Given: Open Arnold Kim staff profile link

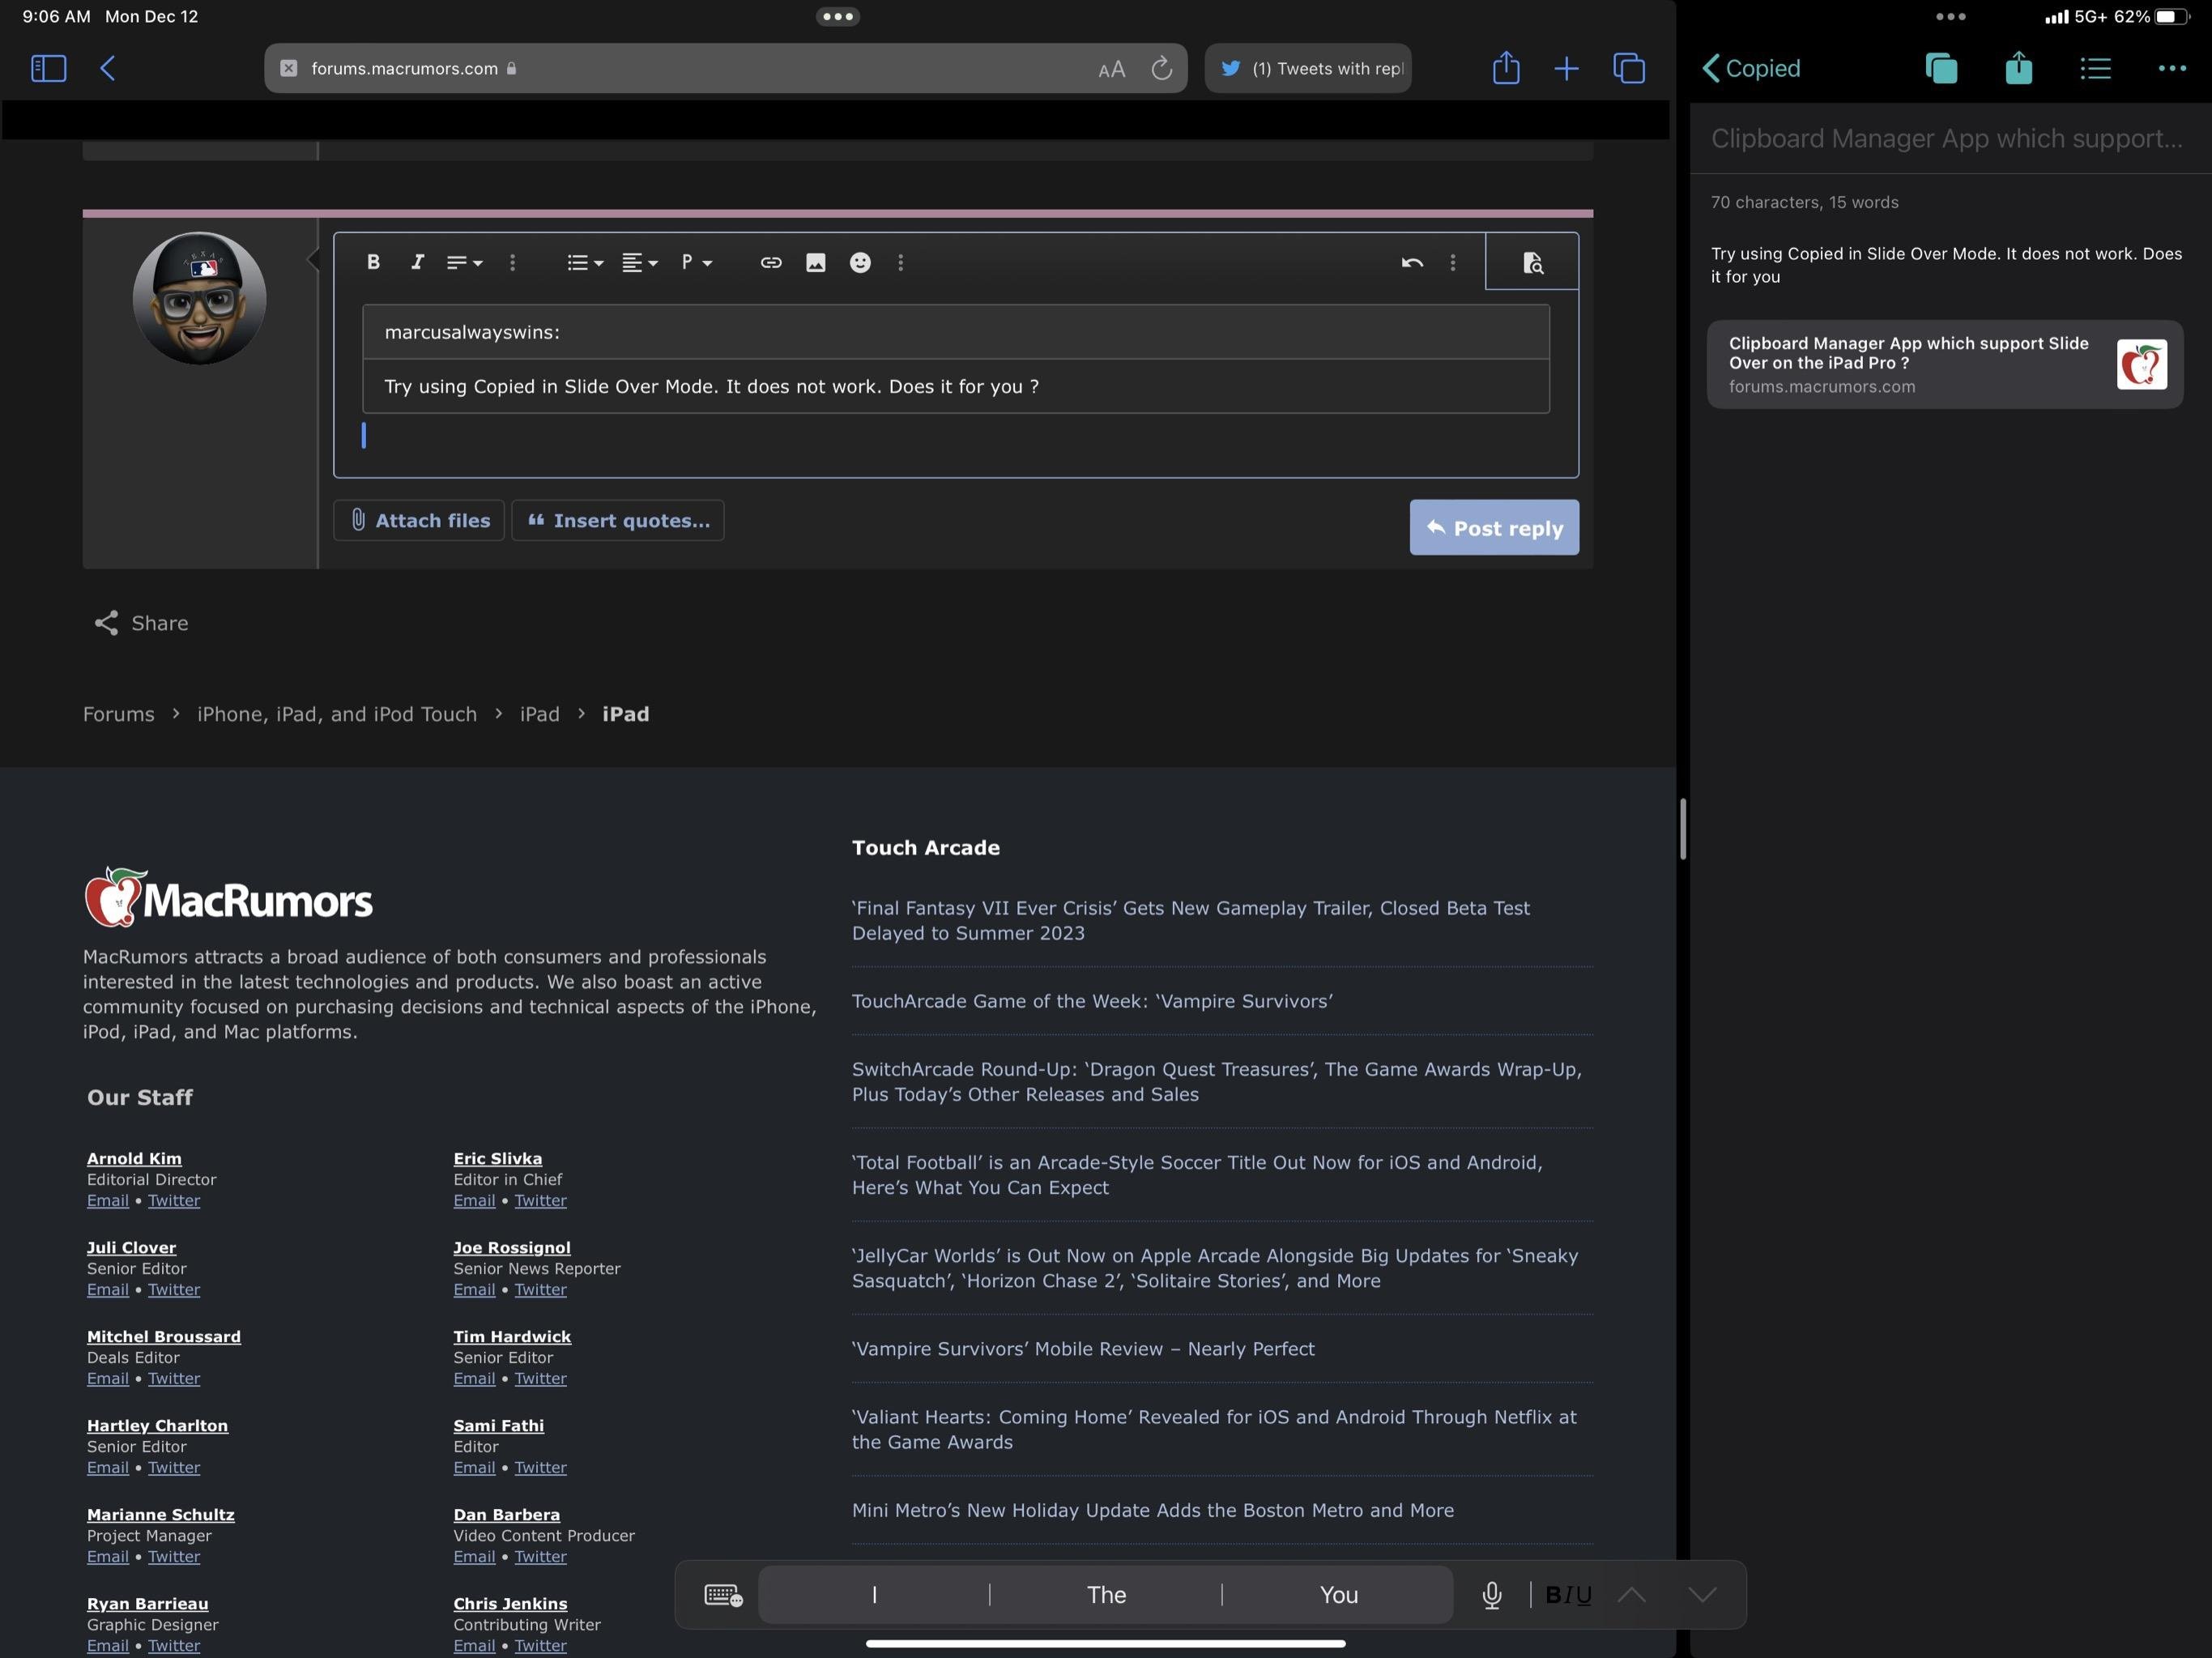Looking at the screenshot, I should pos(134,1158).
